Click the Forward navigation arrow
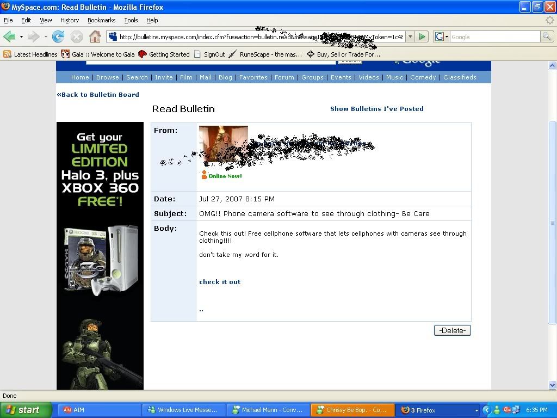 click(34, 37)
